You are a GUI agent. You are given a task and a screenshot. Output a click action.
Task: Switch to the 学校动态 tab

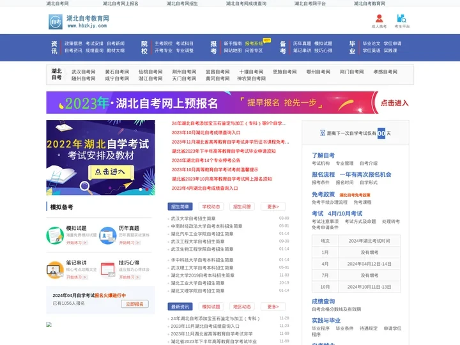pyautogui.click(x=211, y=207)
